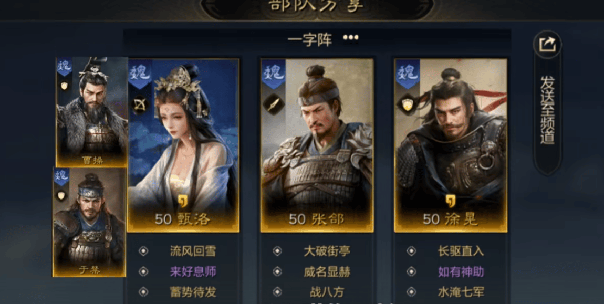Select the 50 张郃 general card
The height and width of the screenshot is (304, 604).
point(317,145)
